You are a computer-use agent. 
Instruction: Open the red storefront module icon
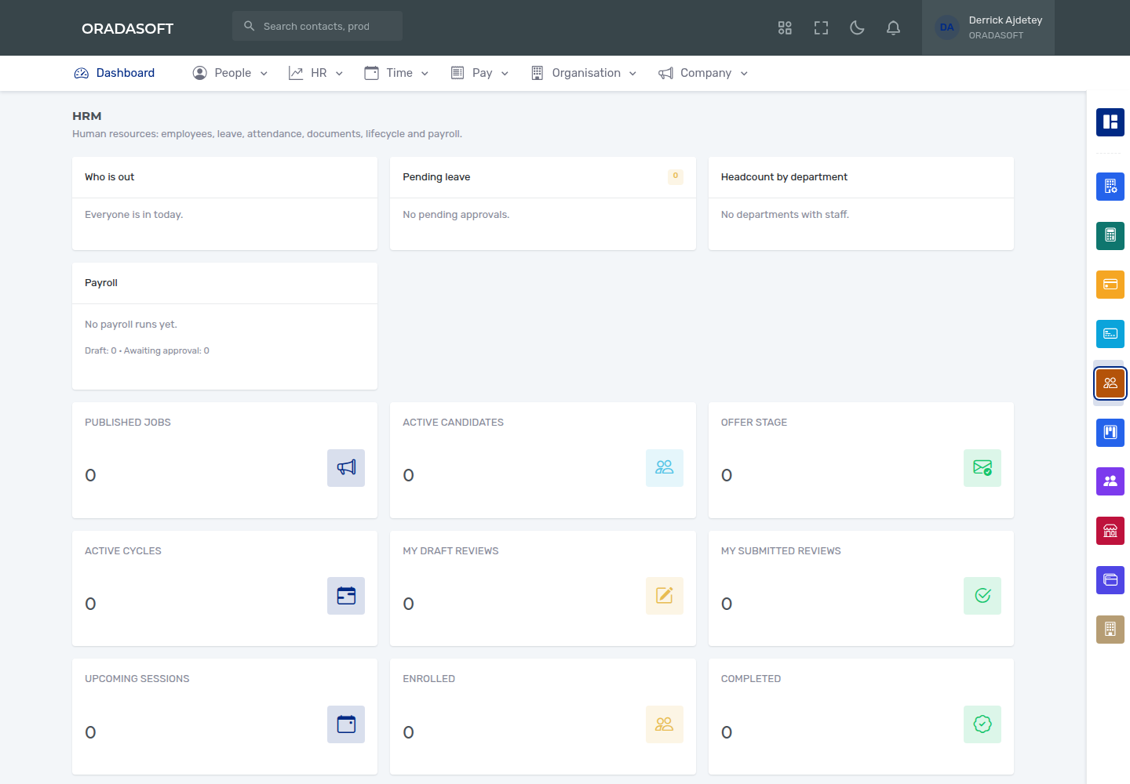tap(1110, 531)
